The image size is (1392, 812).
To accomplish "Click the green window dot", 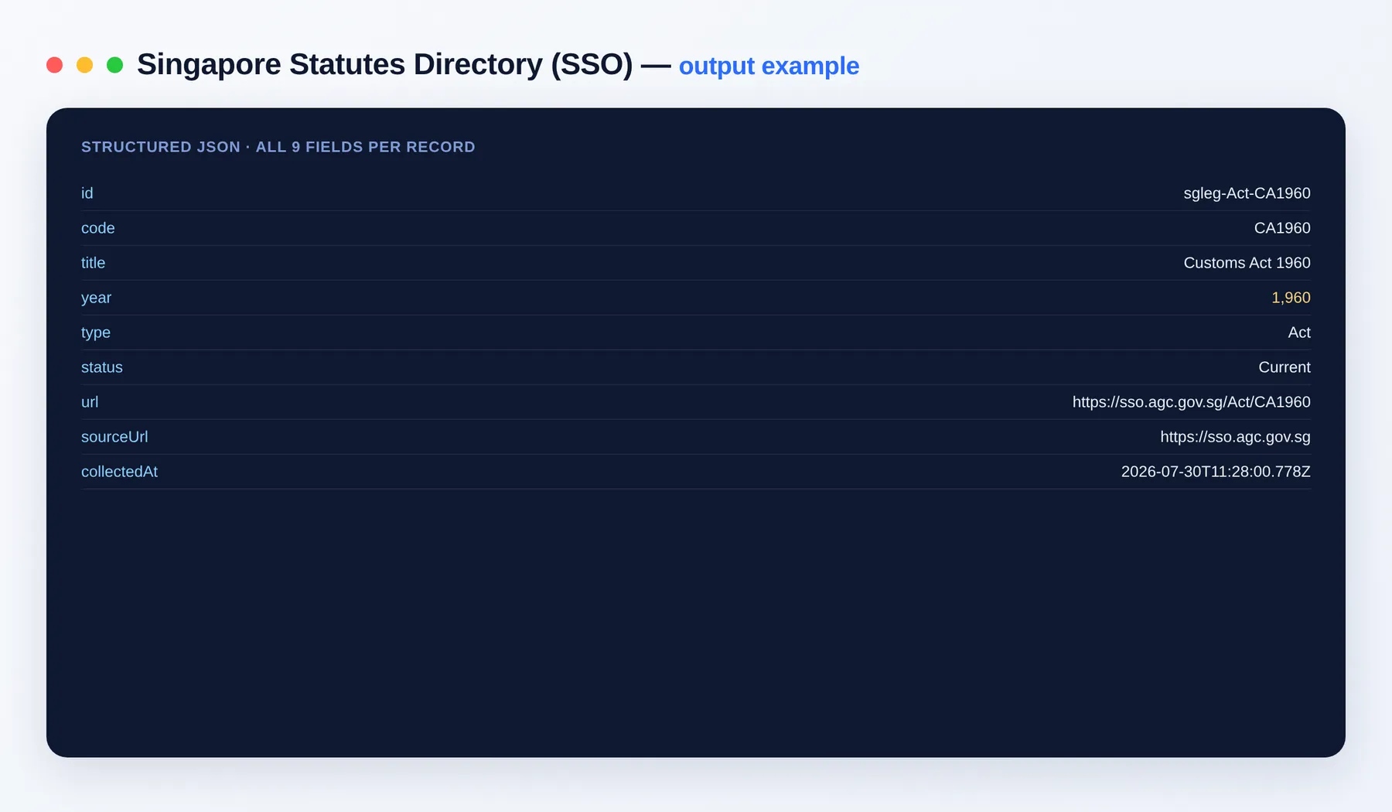I will tap(114, 65).
